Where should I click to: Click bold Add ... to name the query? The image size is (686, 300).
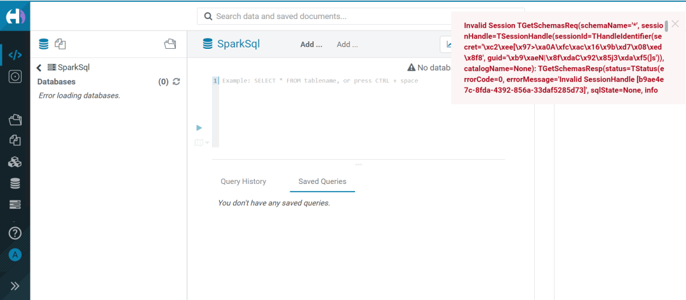(x=311, y=44)
